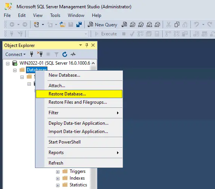
Task: Open the Tools menu
Action: coord(55,15)
